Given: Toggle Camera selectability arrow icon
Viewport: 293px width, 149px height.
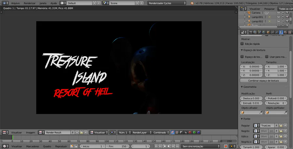Looking at the screenshot, I should pyautogui.click(x=283, y=13).
